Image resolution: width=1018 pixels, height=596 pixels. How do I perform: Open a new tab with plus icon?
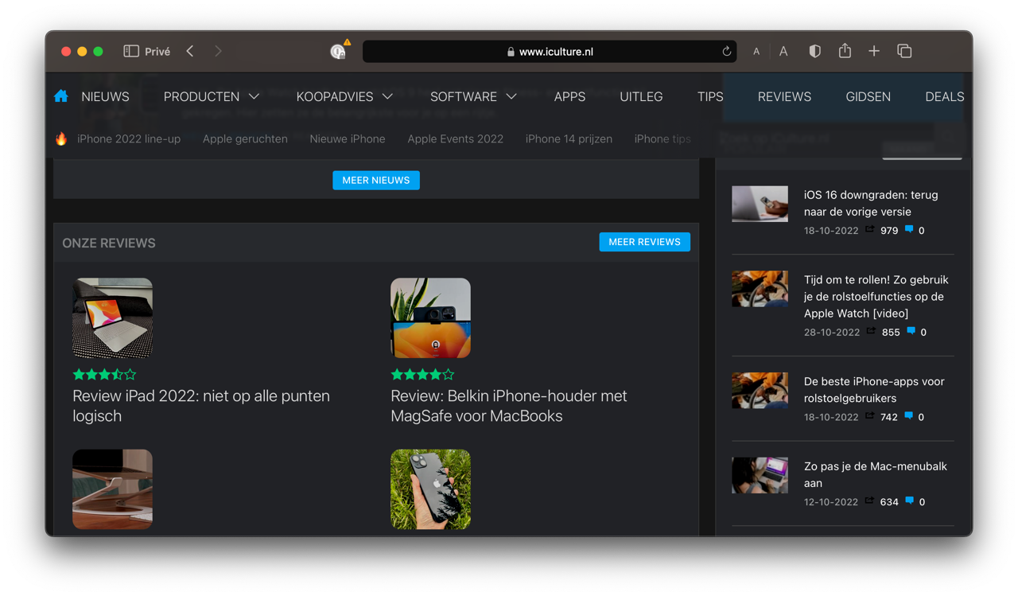[874, 51]
